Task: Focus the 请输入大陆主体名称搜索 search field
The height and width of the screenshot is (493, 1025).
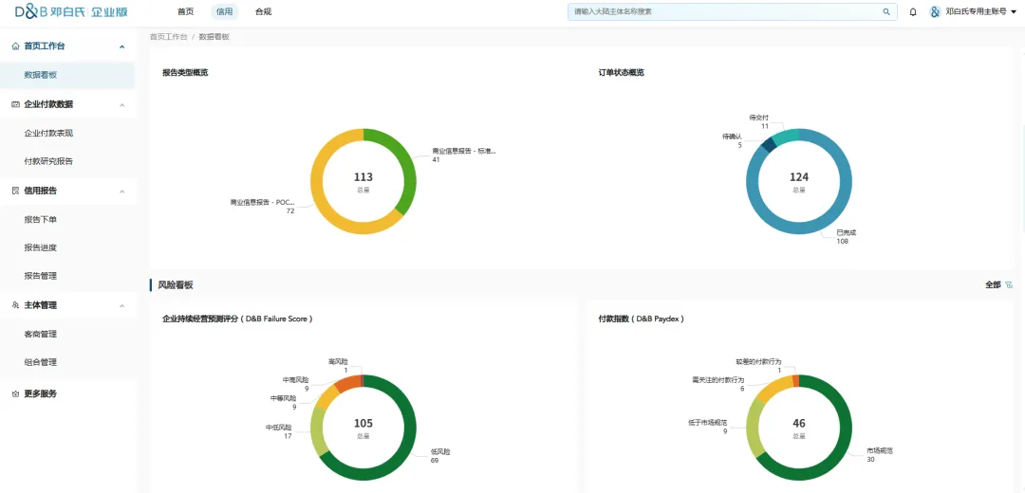Action: coord(732,11)
